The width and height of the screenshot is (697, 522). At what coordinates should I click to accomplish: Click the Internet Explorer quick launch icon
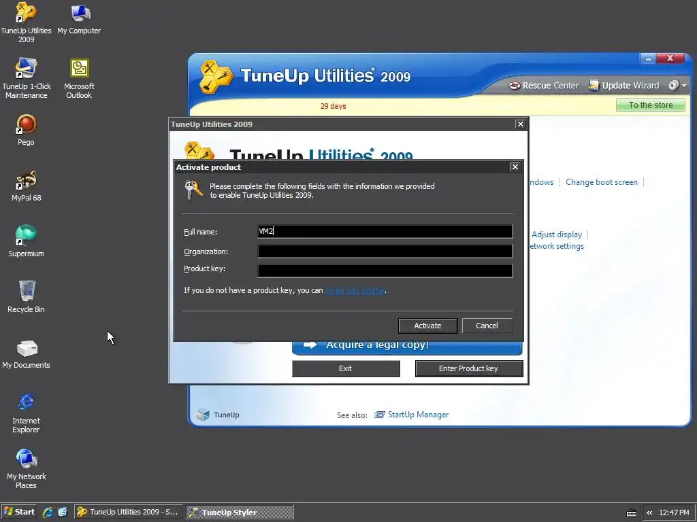(x=48, y=512)
